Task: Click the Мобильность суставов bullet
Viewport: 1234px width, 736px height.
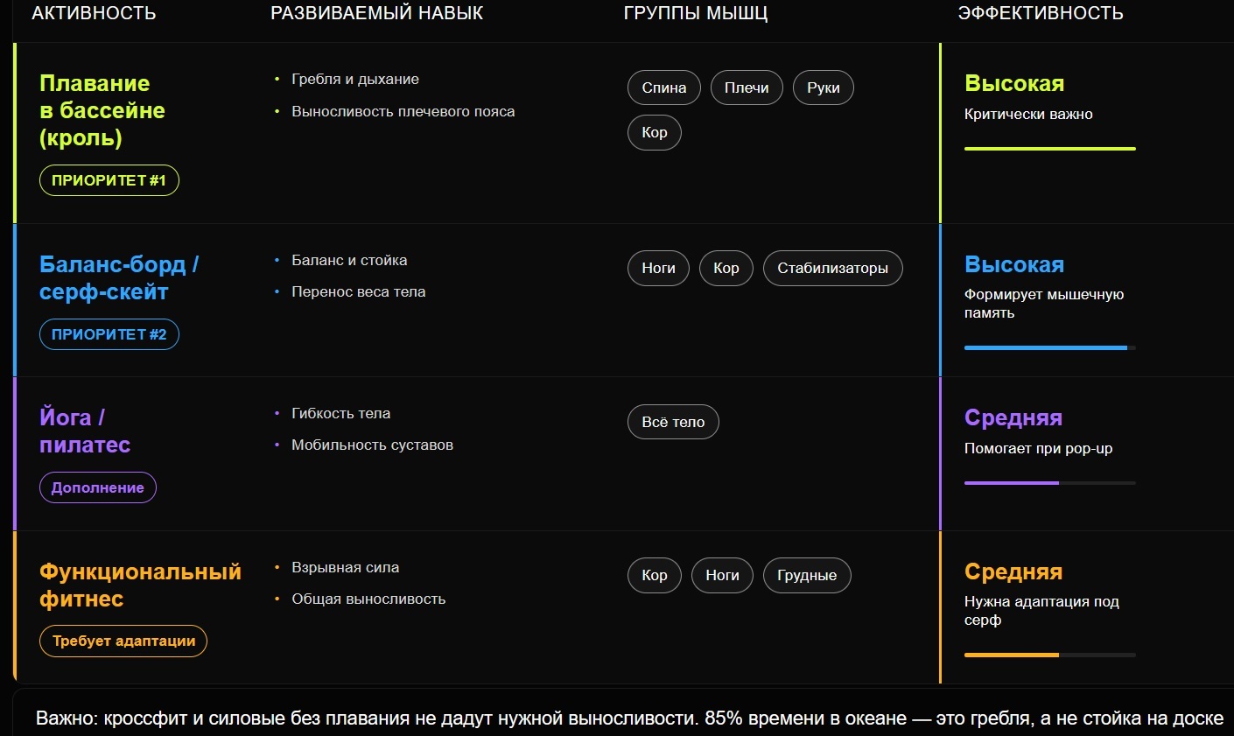Action: [373, 445]
